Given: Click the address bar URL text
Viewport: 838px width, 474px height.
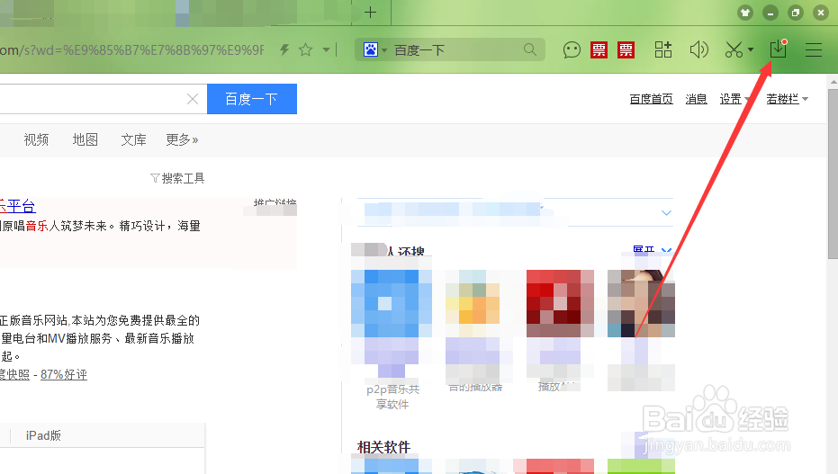Looking at the screenshot, I should [x=131, y=50].
